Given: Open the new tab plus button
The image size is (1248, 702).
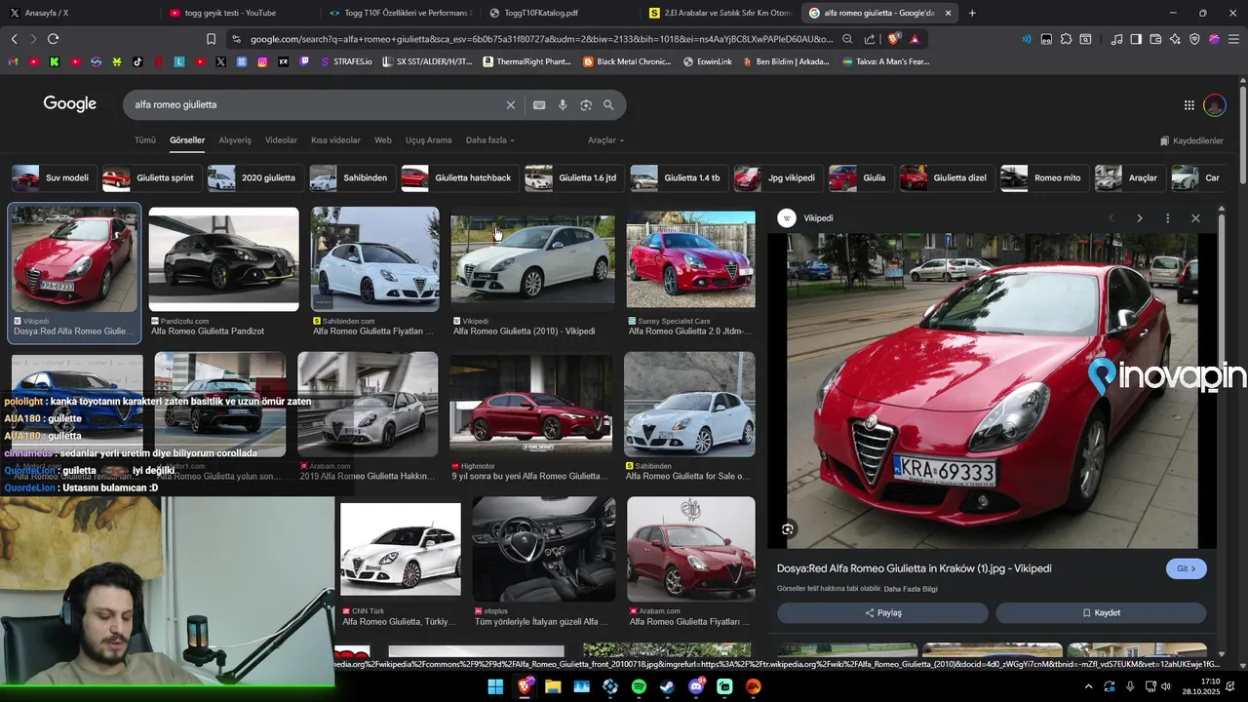Looking at the screenshot, I should tap(972, 13).
